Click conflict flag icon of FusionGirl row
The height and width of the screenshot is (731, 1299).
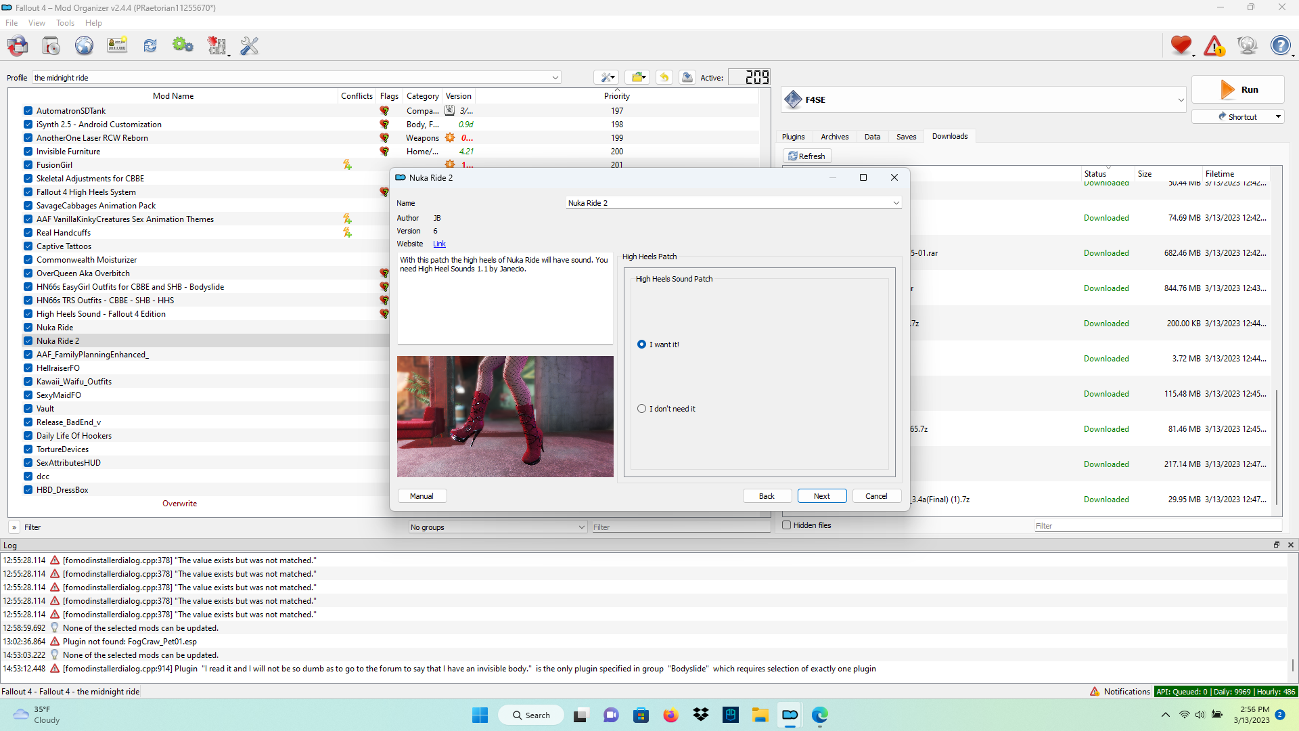coord(347,164)
